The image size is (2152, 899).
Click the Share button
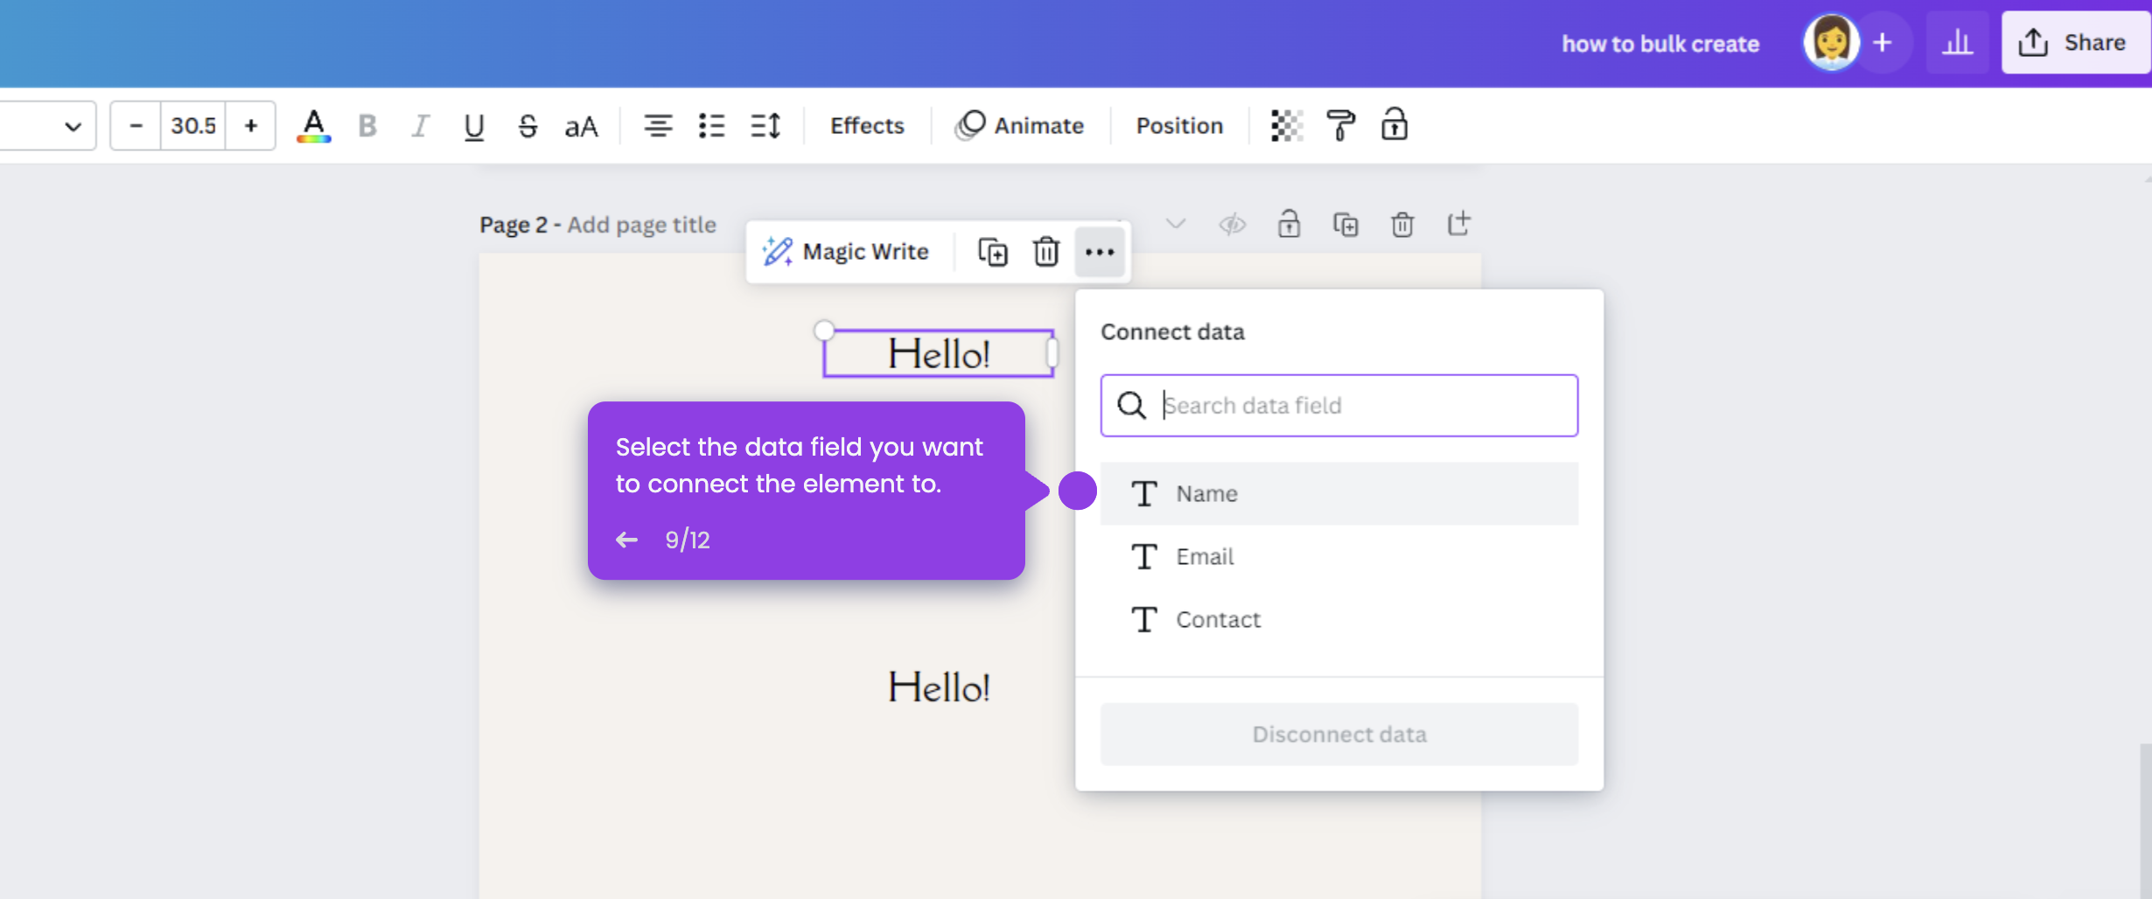coord(2077,42)
